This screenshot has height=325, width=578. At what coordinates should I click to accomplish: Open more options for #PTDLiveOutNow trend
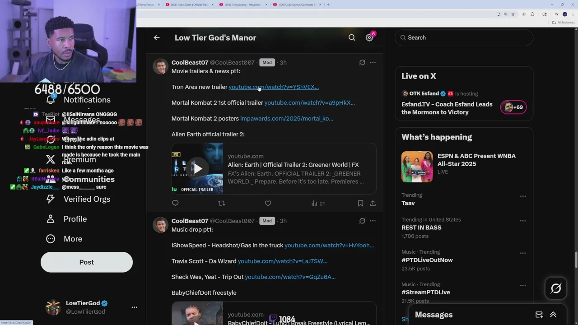523,253
